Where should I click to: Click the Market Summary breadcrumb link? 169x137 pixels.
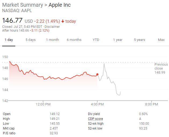click(22, 5)
